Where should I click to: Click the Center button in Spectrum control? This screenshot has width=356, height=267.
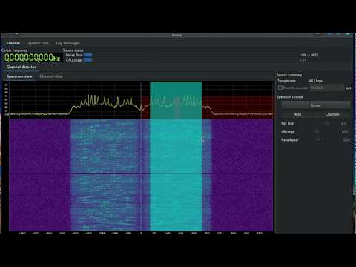point(315,105)
